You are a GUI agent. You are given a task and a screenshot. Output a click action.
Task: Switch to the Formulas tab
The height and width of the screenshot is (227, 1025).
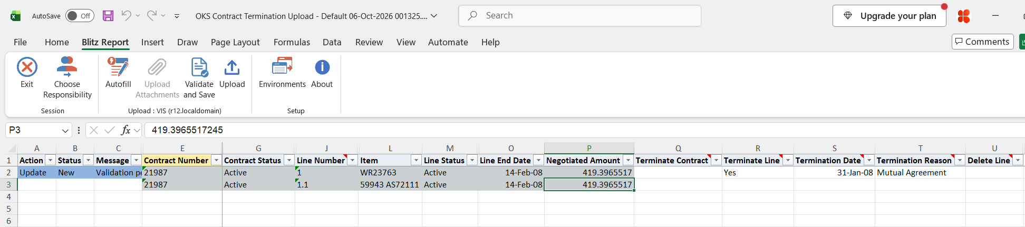[292, 42]
